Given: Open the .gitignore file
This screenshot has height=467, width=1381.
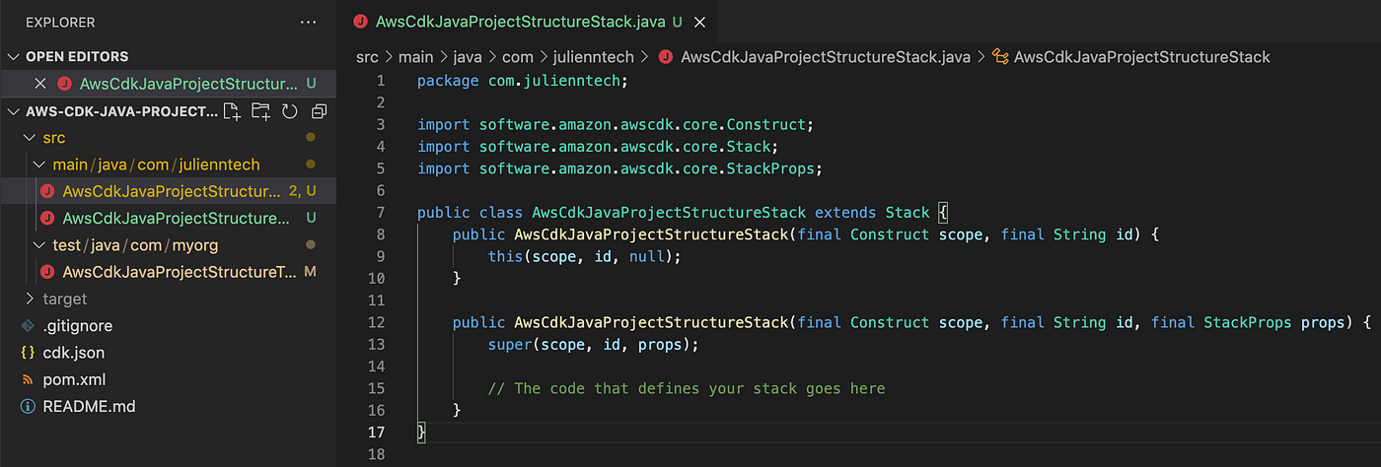Looking at the screenshot, I should click(x=77, y=325).
